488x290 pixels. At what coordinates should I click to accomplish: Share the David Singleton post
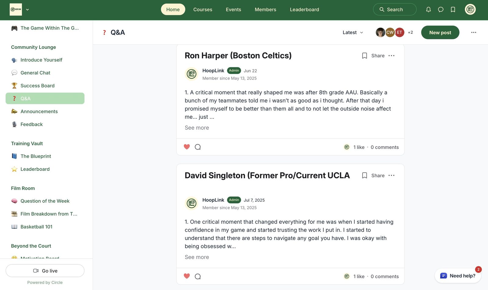pyautogui.click(x=378, y=175)
